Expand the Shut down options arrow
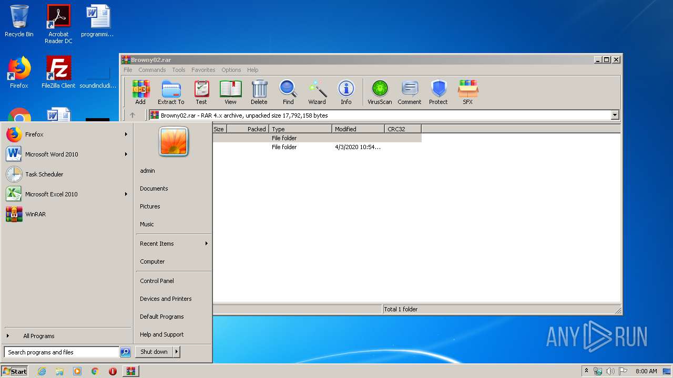Screen dimensions: 673x378 tap(177, 352)
